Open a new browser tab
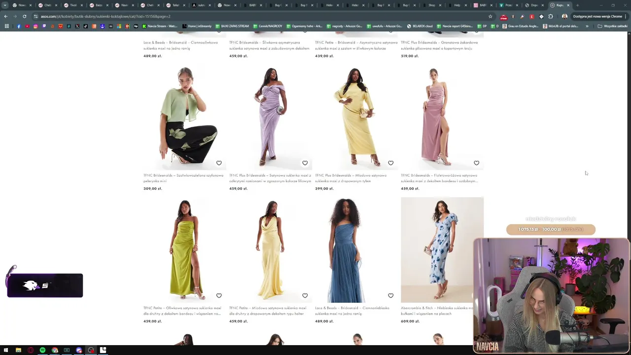Viewport: 631px width, 355px height. (x=577, y=5)
